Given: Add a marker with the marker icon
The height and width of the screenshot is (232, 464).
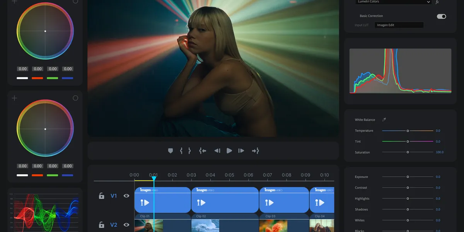Looking at the screenshot, I should [171, 151].
